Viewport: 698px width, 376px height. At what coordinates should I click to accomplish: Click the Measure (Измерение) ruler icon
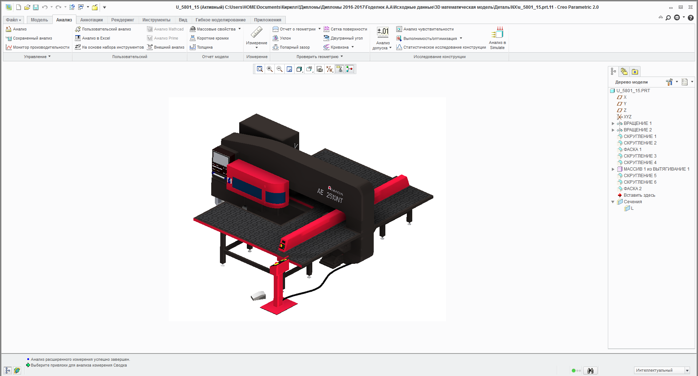[x=257, y=33]
